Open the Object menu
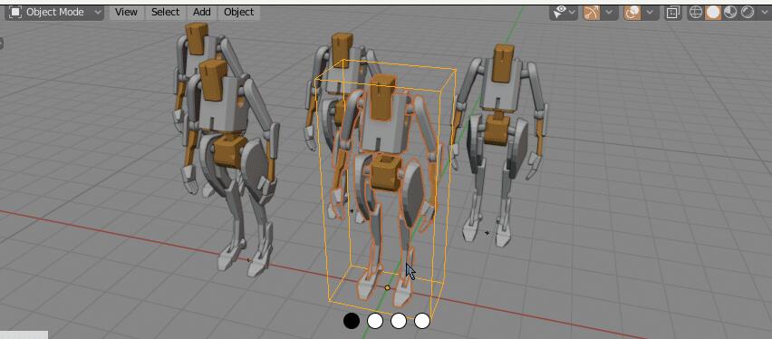Image resolution: width=772 pixels, height=339 pixels. [239, 13]
